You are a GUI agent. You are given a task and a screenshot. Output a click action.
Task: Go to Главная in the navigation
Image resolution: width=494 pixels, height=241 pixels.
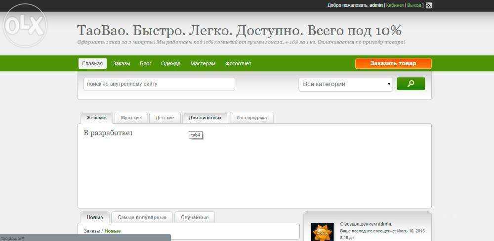coord(92,63)
